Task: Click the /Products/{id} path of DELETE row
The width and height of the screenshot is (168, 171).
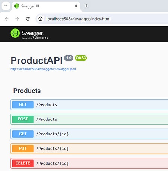Action: pos(53,163)
